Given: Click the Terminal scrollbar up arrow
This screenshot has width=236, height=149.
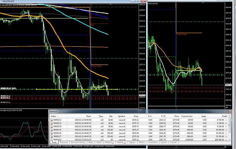Looking at the screenshot, I should 229,116.
